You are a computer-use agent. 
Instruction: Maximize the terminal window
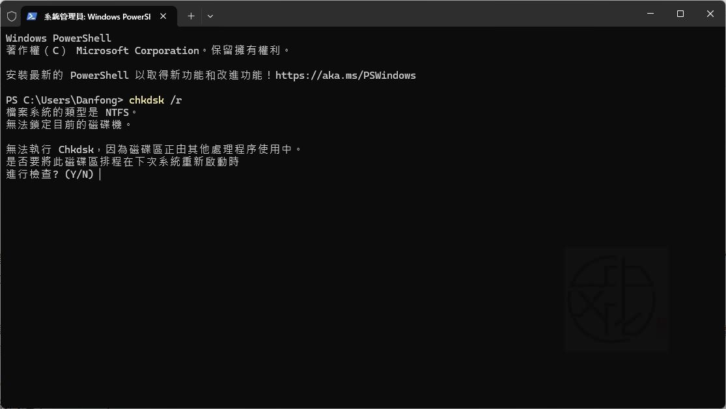pyautogui.click(x=680, y=14)
